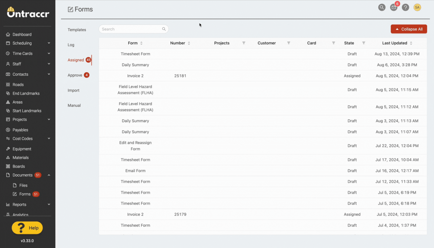434x248 pixels.
Task: Sort by the Form column arrows
Action: coord(141,43)
